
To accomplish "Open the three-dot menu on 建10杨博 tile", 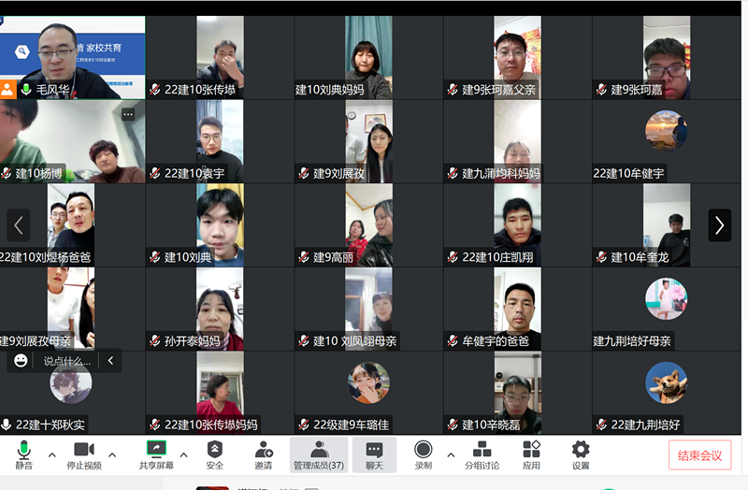I will point(128,114).
